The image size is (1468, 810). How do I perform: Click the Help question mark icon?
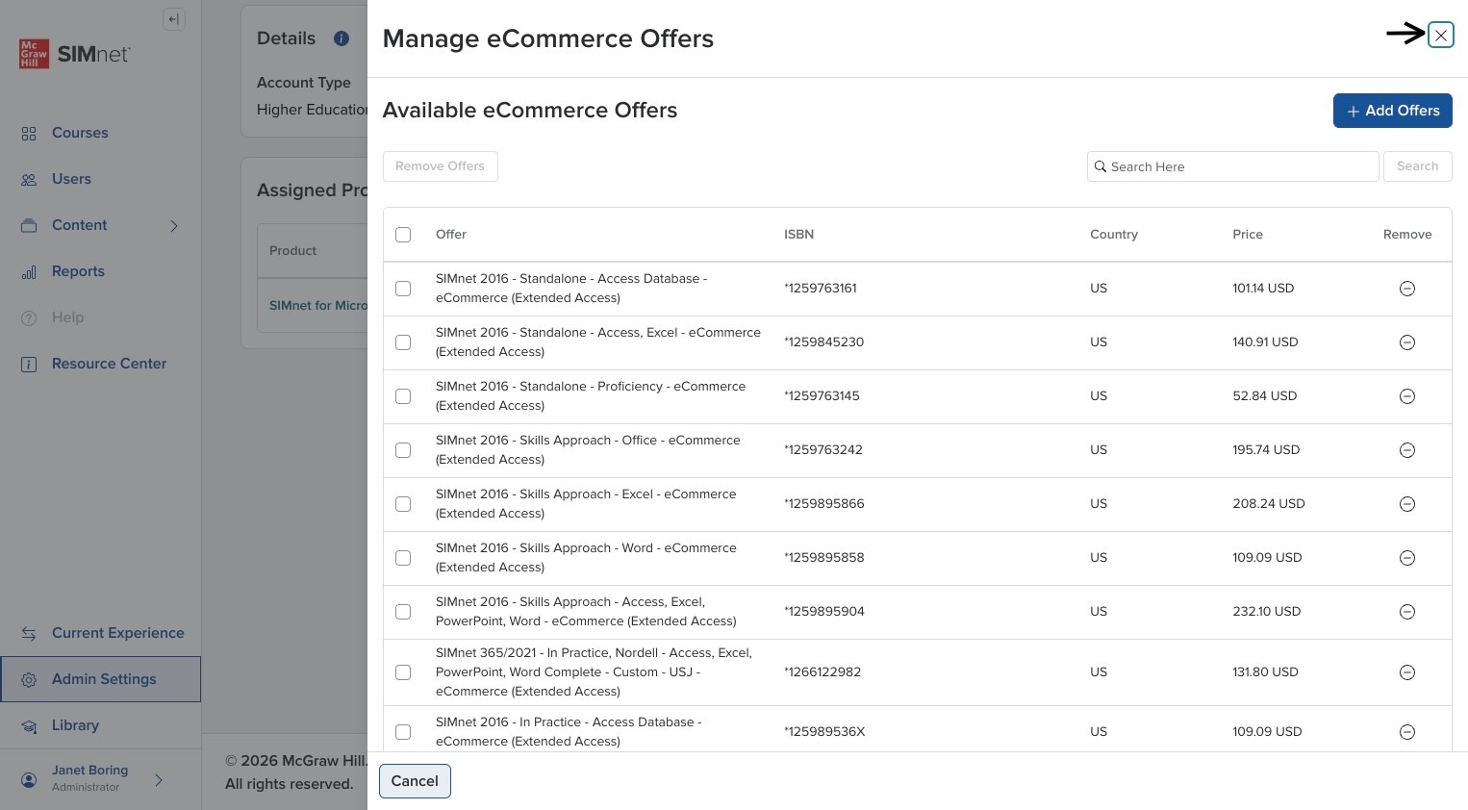tap(29, 318)
